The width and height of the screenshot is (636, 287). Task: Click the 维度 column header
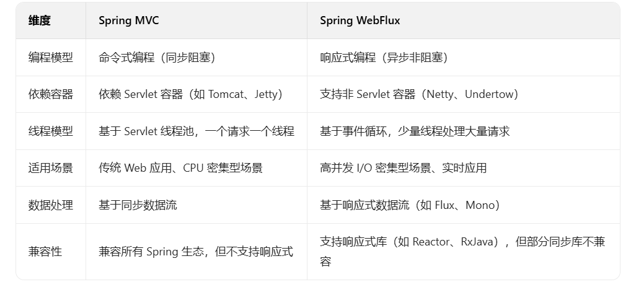pos(40,20)
